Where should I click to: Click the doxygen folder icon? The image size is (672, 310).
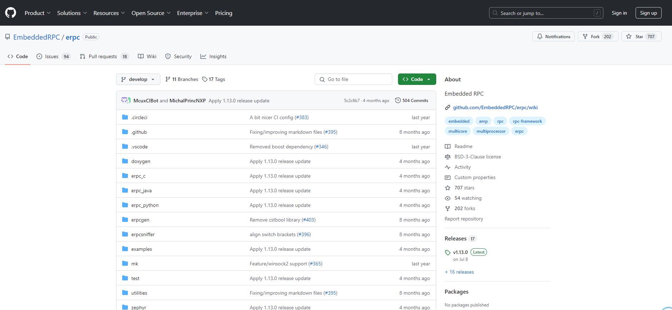(125, 161)
